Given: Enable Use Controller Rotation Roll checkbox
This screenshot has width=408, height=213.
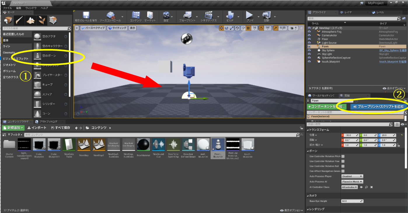Looking at the screenshot, I should pyautogui.click(x=343, y=166).
